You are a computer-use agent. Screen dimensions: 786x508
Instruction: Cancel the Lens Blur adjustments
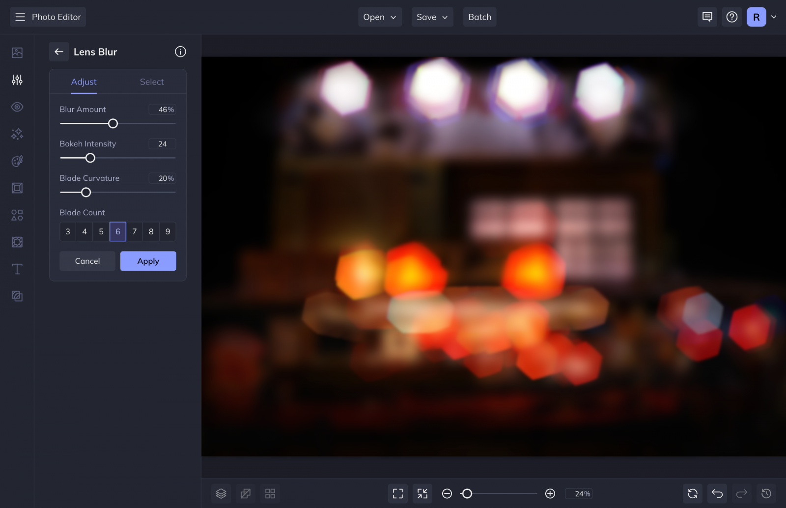coord(87,261)
